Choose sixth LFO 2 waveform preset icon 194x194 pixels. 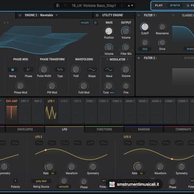[x=103, y=143]
